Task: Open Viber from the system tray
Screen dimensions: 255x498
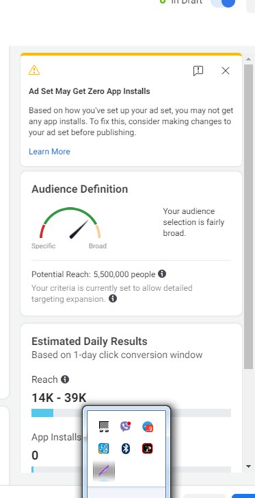Action: tap(126, 426)
